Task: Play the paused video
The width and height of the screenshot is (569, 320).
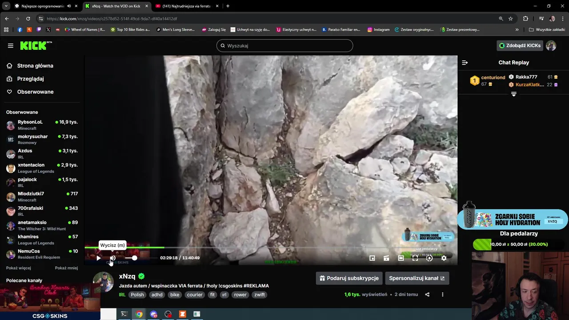Action: tap(98, 258)
